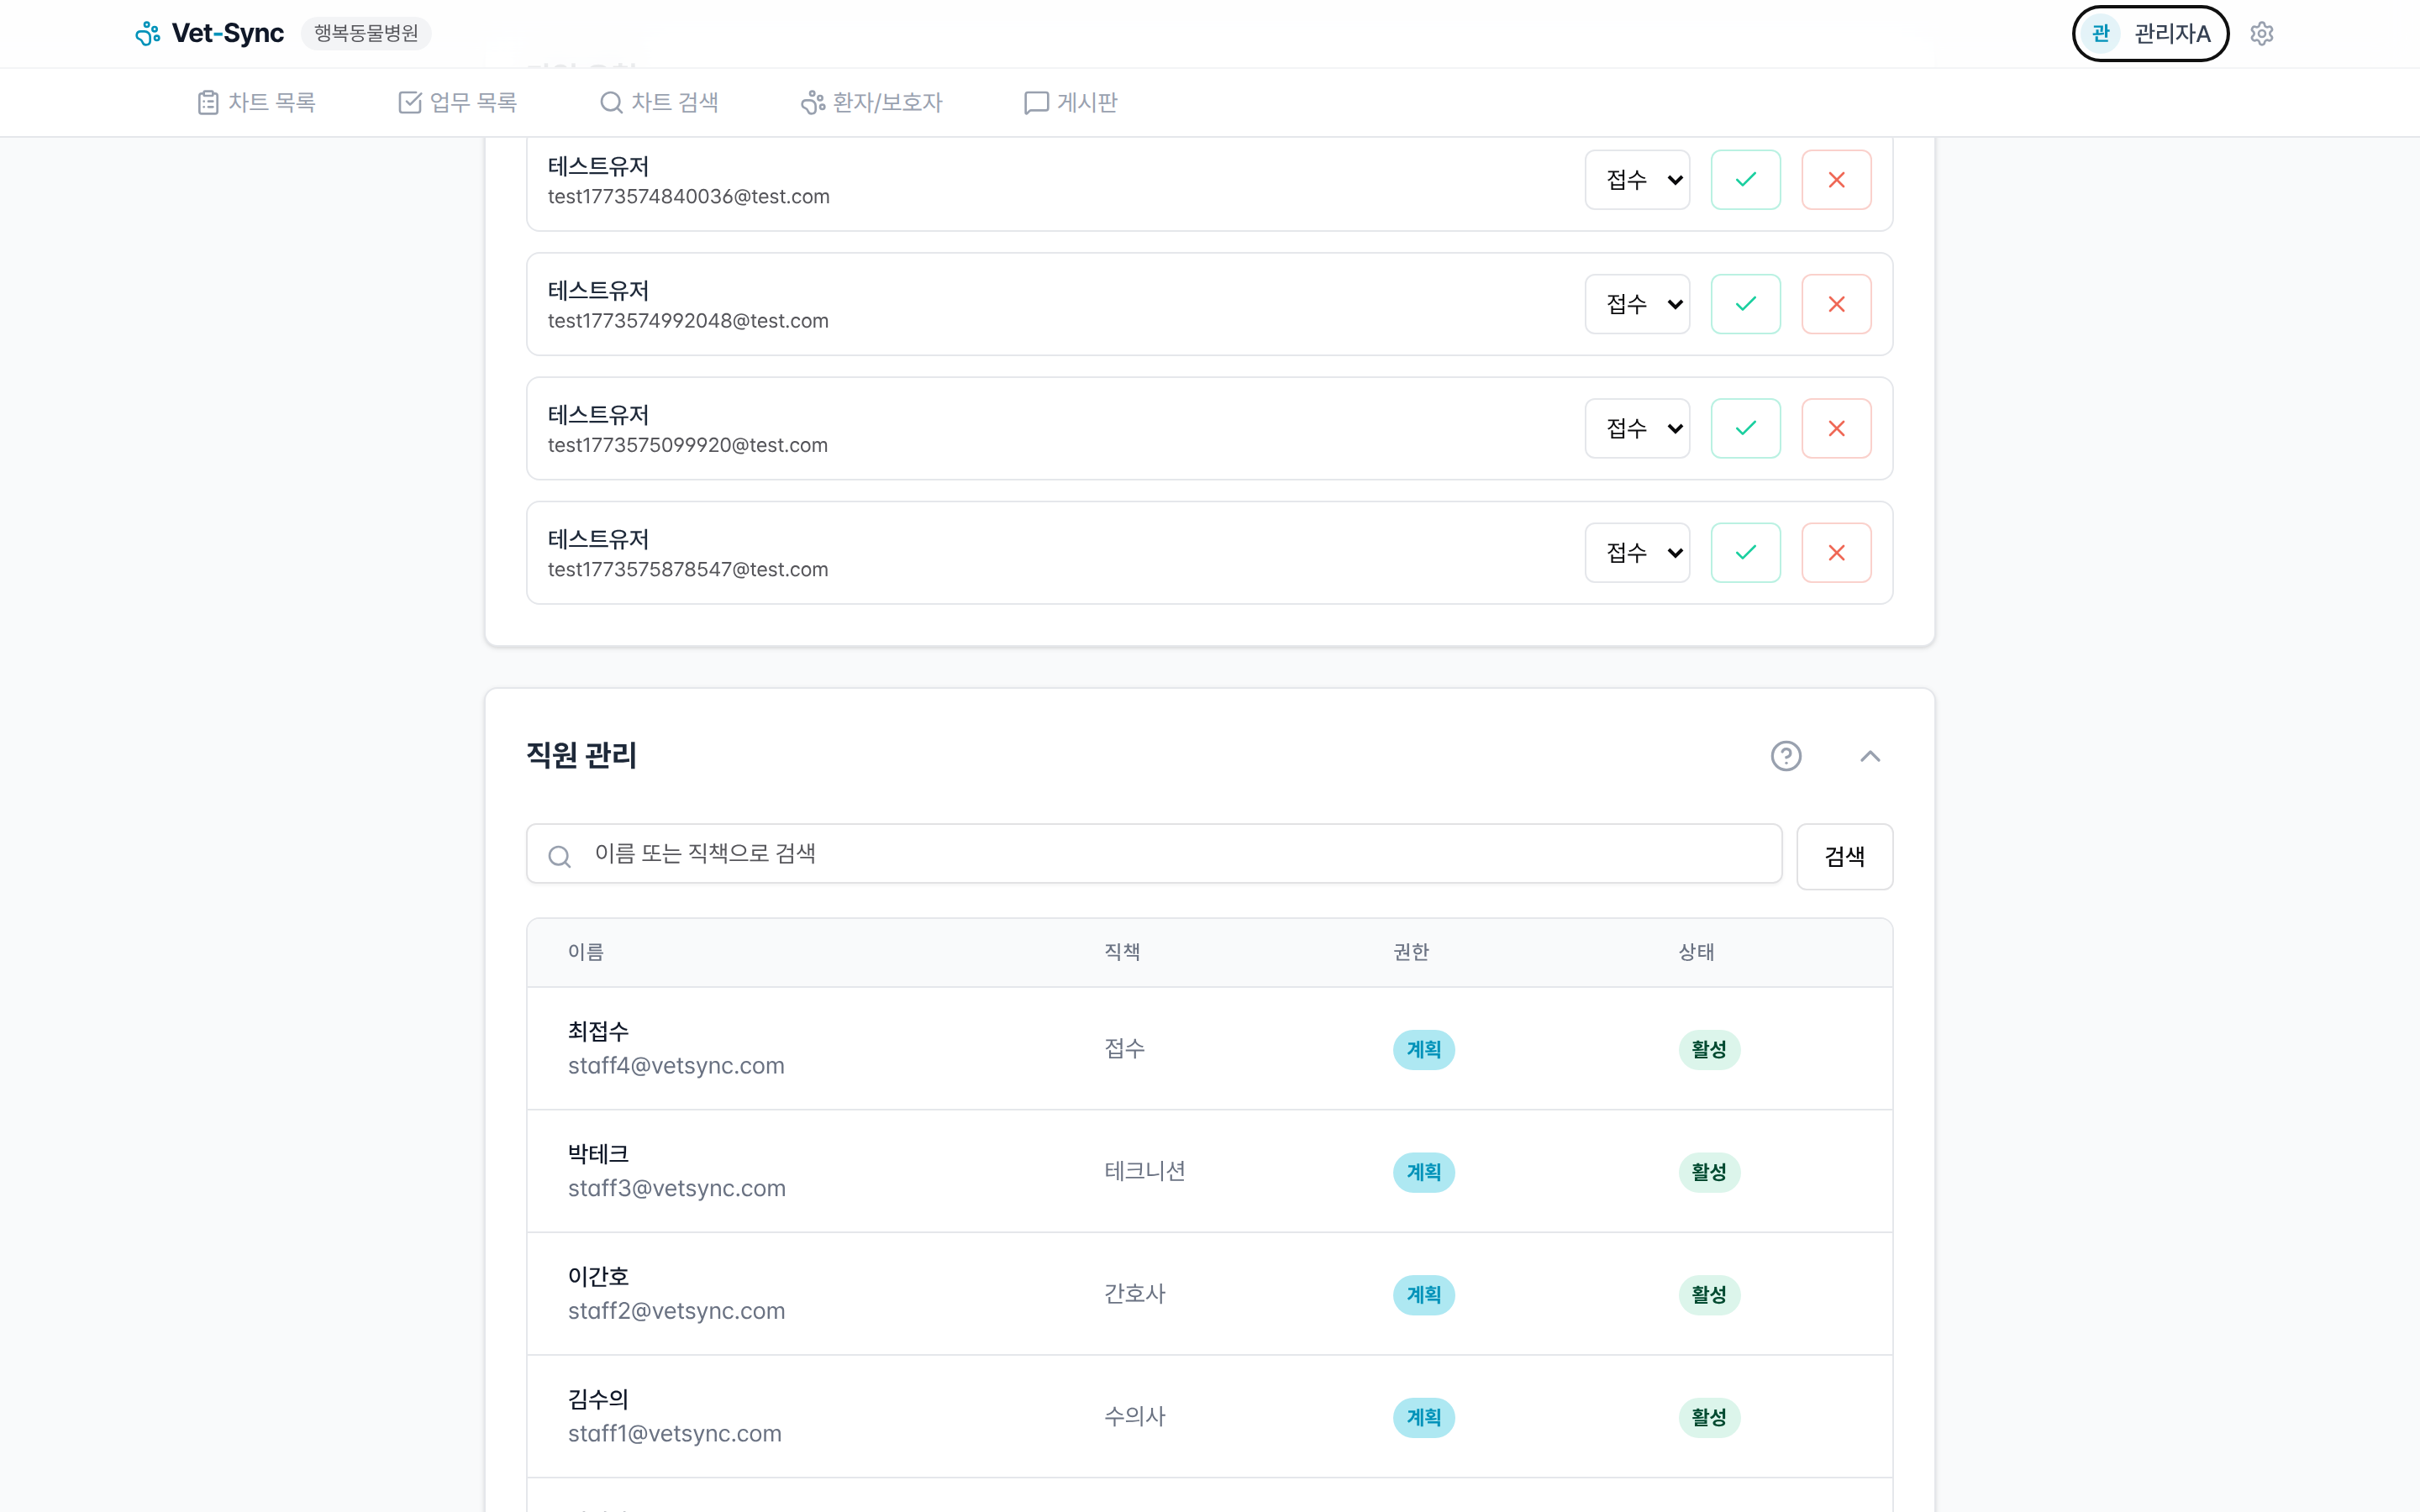The image size is (2420, 1512).
Task: Open the settings gear icon
Action: tap(2261, 34)
